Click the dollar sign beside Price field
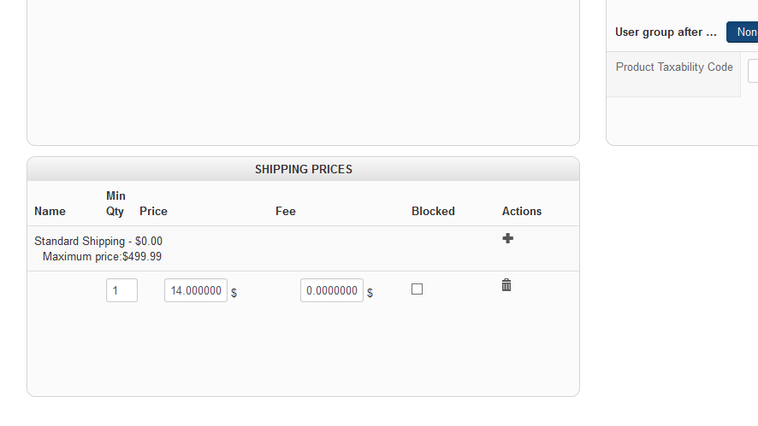The width and height of the screenshot is (758, 426). click(234, 293)
